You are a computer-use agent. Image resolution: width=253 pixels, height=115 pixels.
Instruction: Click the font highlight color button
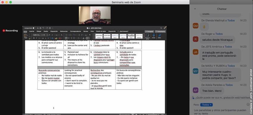[56, 38]
